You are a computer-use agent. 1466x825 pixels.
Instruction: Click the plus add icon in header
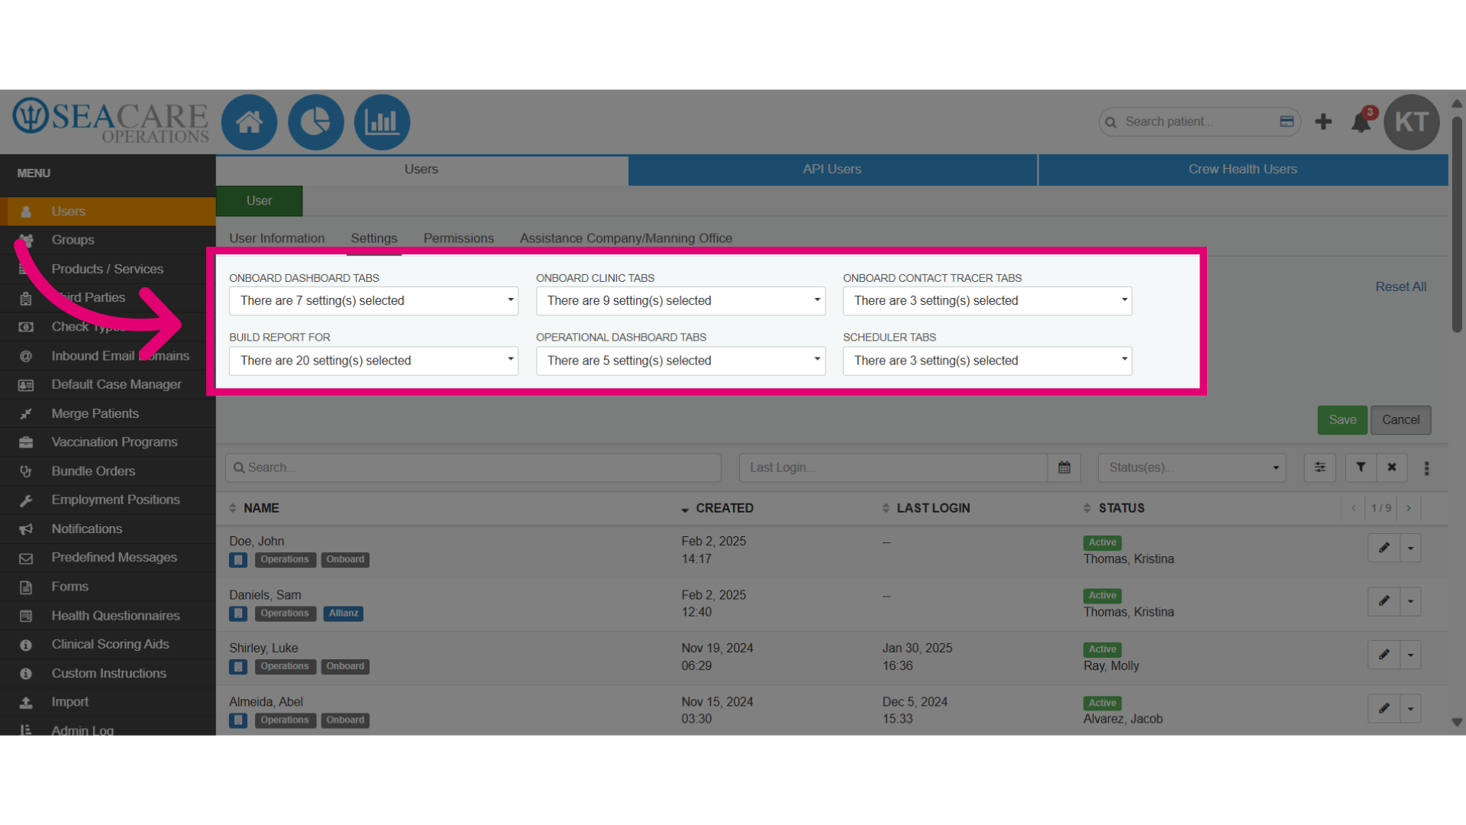pos(1323,122)
